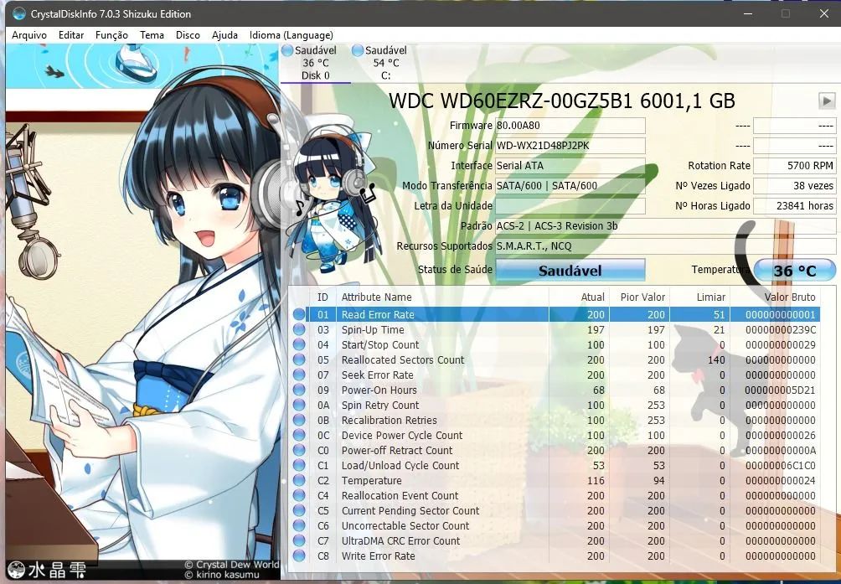The height and width of the screenshot is (584, 841).
Task: Click the status orb for Power-On Hours
Action: 299,390
